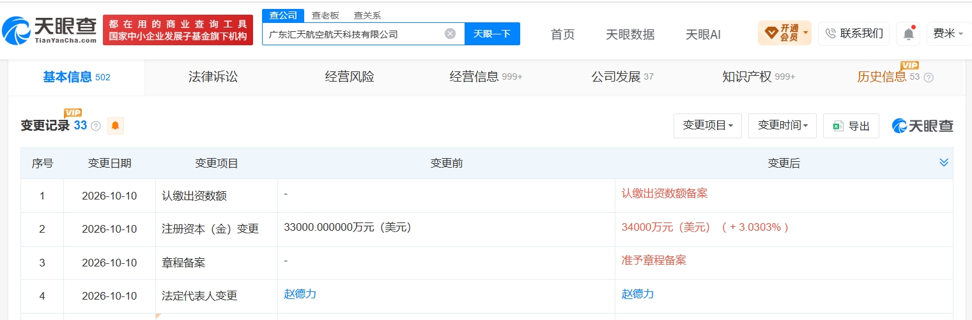Open the 开通会员 VIP membership dropdown

785,33
